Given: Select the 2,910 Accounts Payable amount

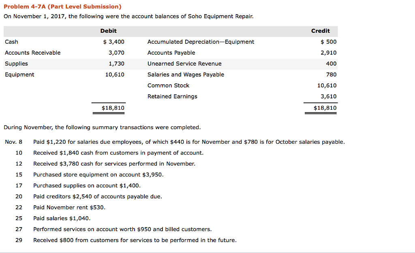Looking at the screenshot, I should (x=329, y=53).
